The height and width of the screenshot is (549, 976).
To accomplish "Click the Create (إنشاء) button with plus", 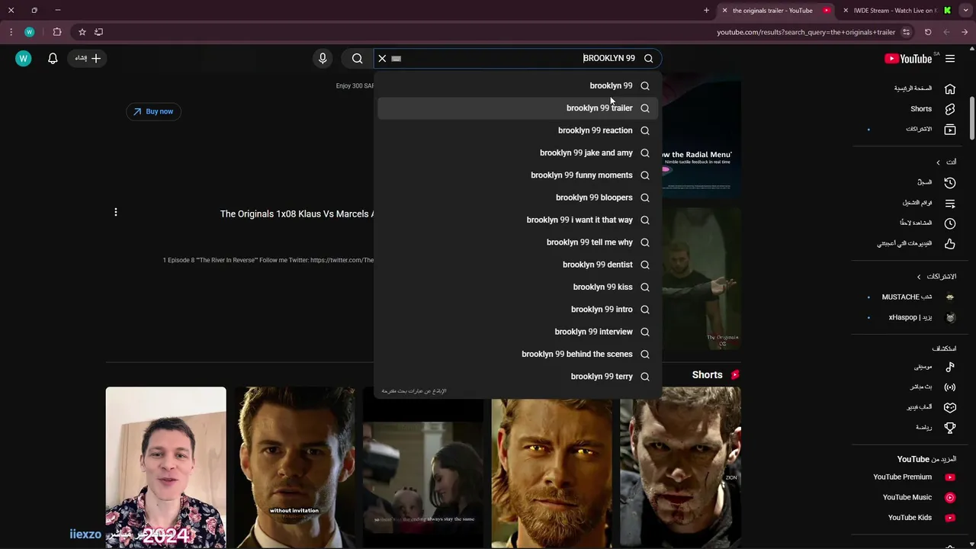I will [88, 58].
